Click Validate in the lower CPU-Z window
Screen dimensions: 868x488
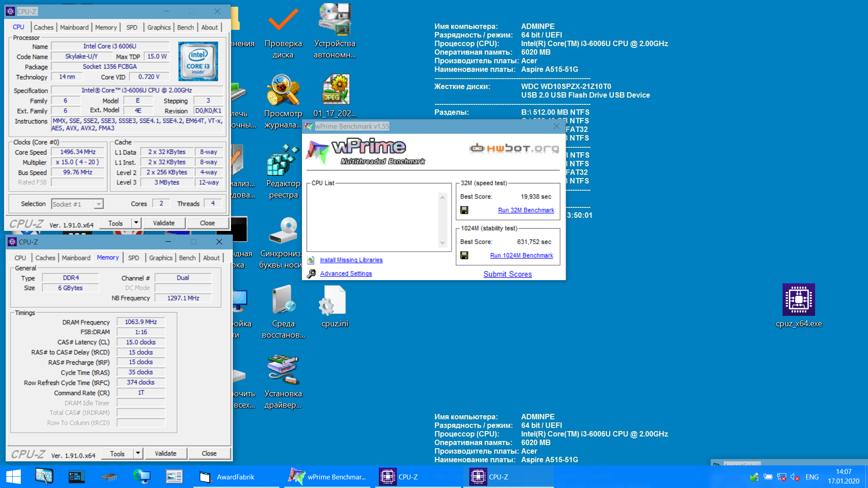pos(165,454)
